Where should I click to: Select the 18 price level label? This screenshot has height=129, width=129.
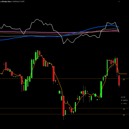(124, 109)
